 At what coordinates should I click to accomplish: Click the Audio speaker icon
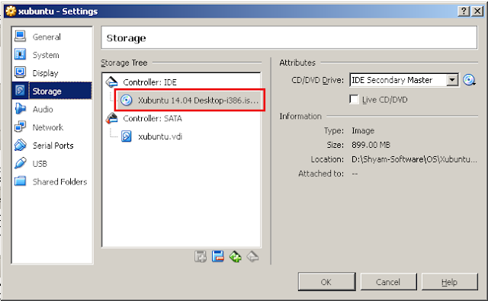21,109
